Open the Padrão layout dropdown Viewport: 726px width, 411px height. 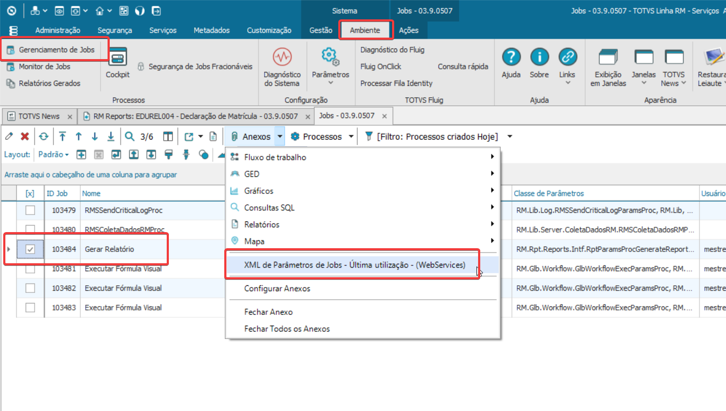53,154
